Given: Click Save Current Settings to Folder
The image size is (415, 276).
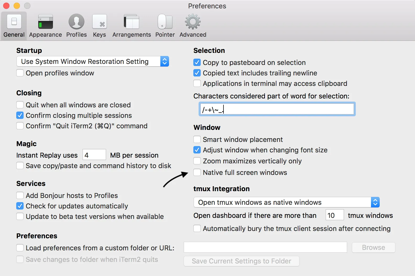Looking at the screenshot, I should click(x=242, y=261).
